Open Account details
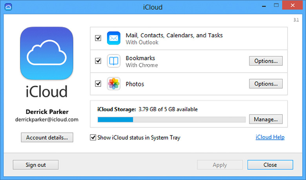This screenshot has height=180, width=306. pyautogui.click(x=47, y=137)
